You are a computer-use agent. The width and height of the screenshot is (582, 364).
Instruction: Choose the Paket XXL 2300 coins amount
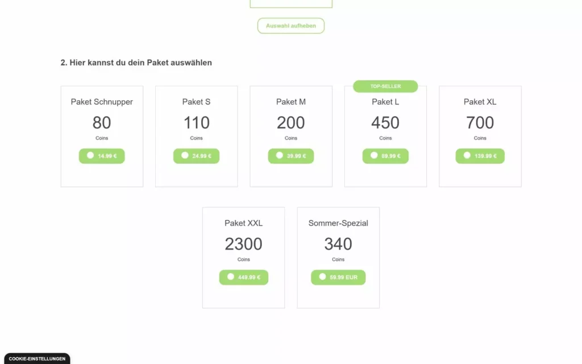[243, 245]
